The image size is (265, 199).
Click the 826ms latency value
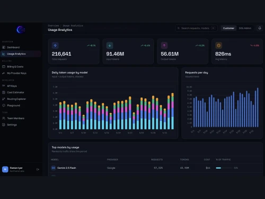click(x=223, y=54)
